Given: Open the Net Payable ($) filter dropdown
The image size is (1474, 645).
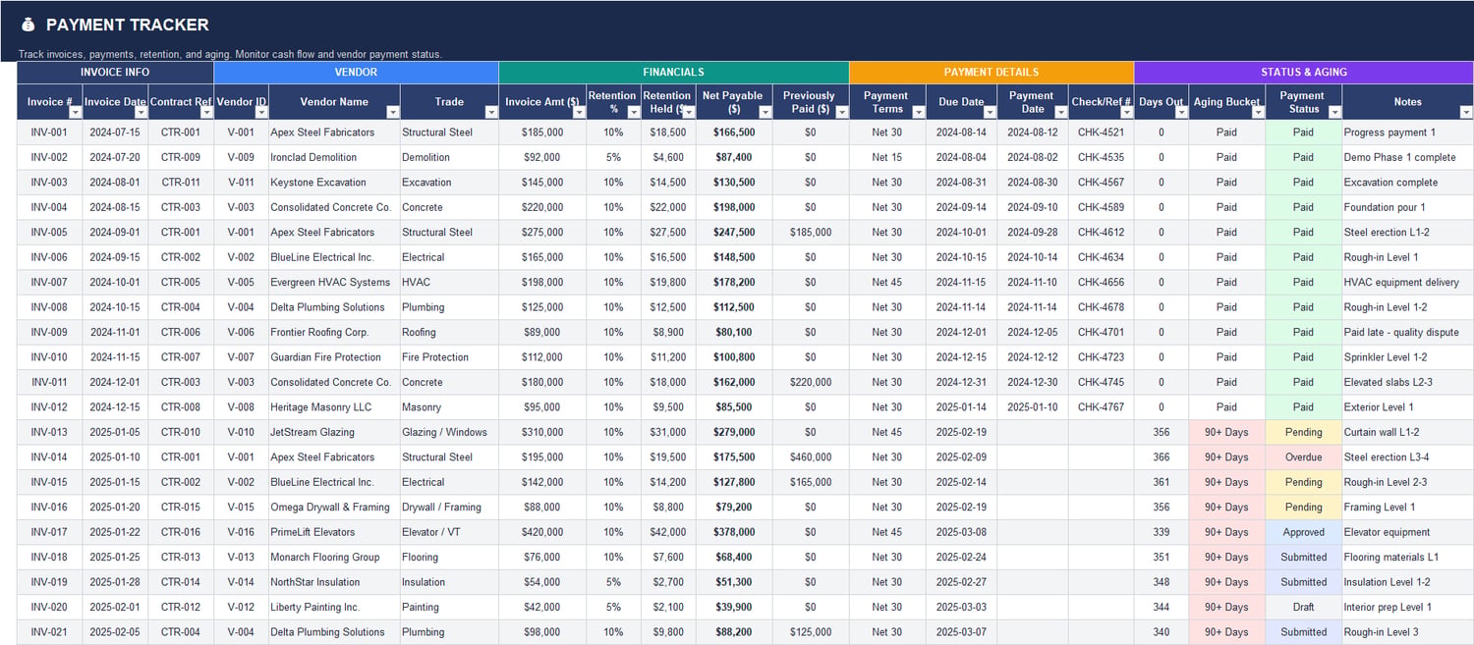Looking at the screenshot, I should tap(765, 112).
